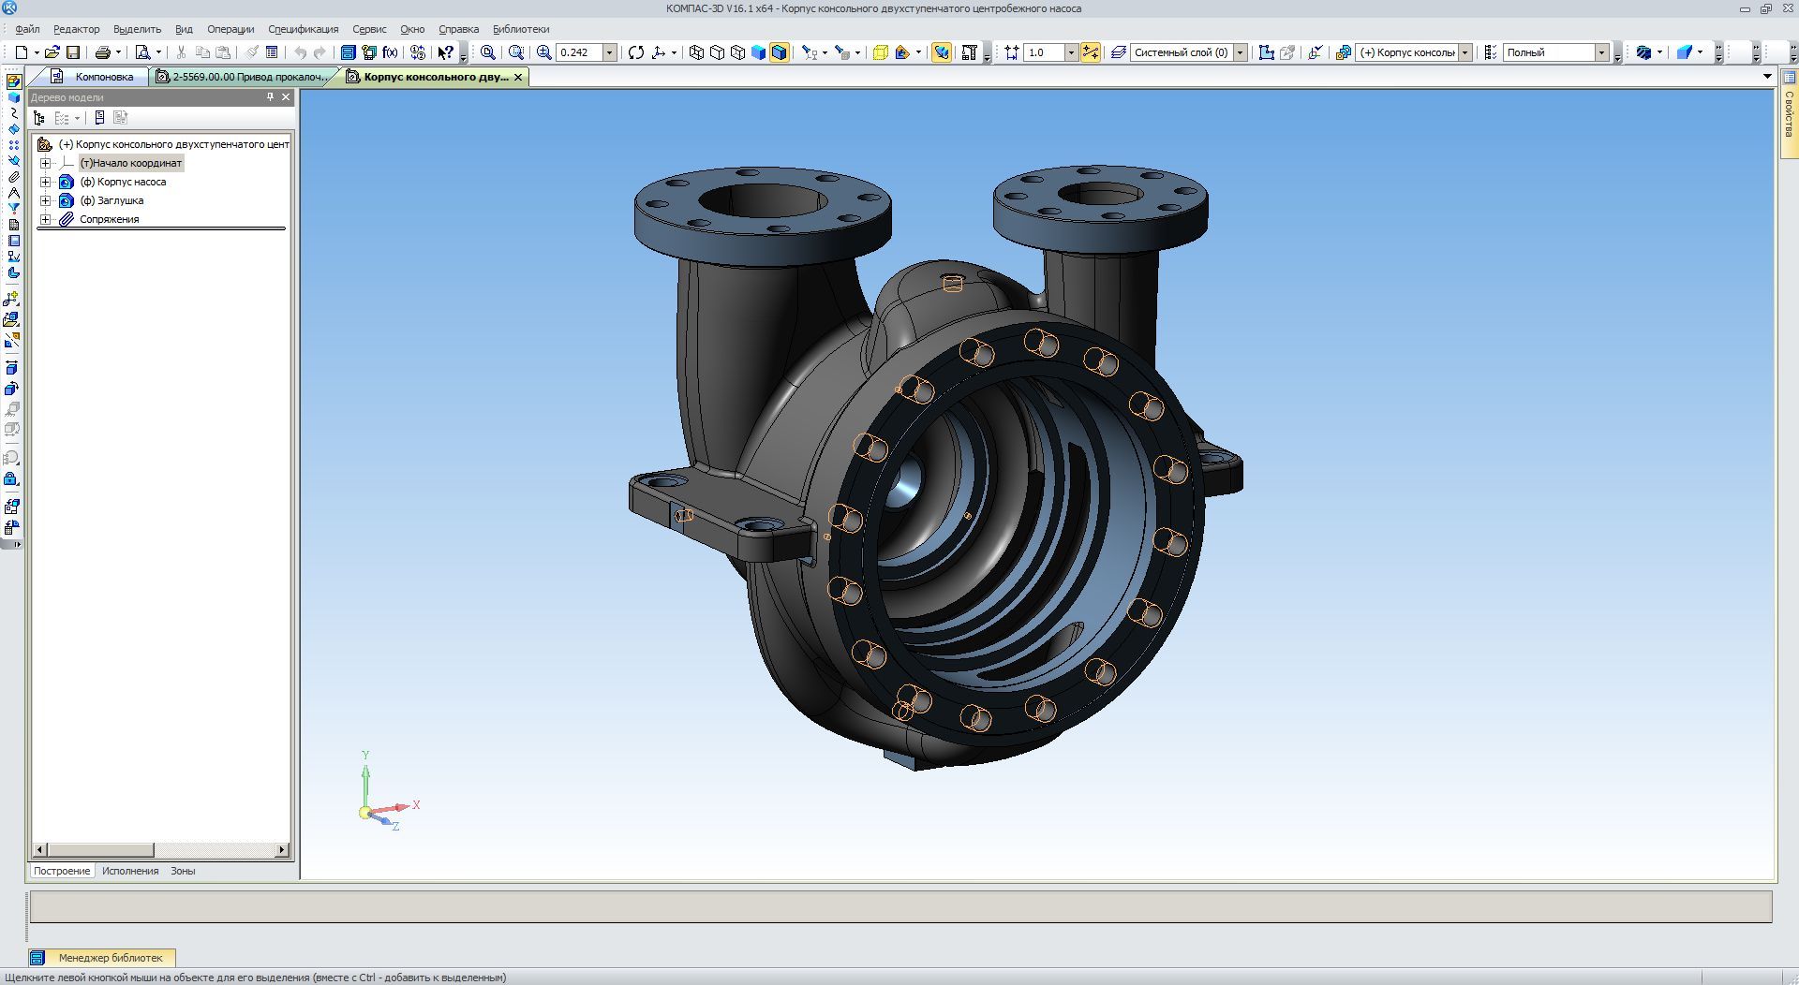Open the f(x) variables panel
1799x985 pixels.
[x=390, y=52]
